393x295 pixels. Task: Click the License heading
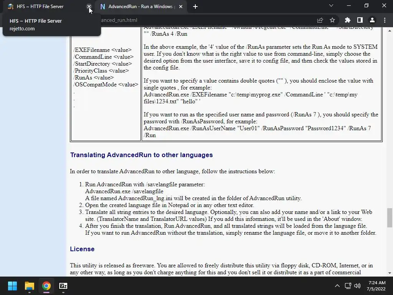point(82,249)
